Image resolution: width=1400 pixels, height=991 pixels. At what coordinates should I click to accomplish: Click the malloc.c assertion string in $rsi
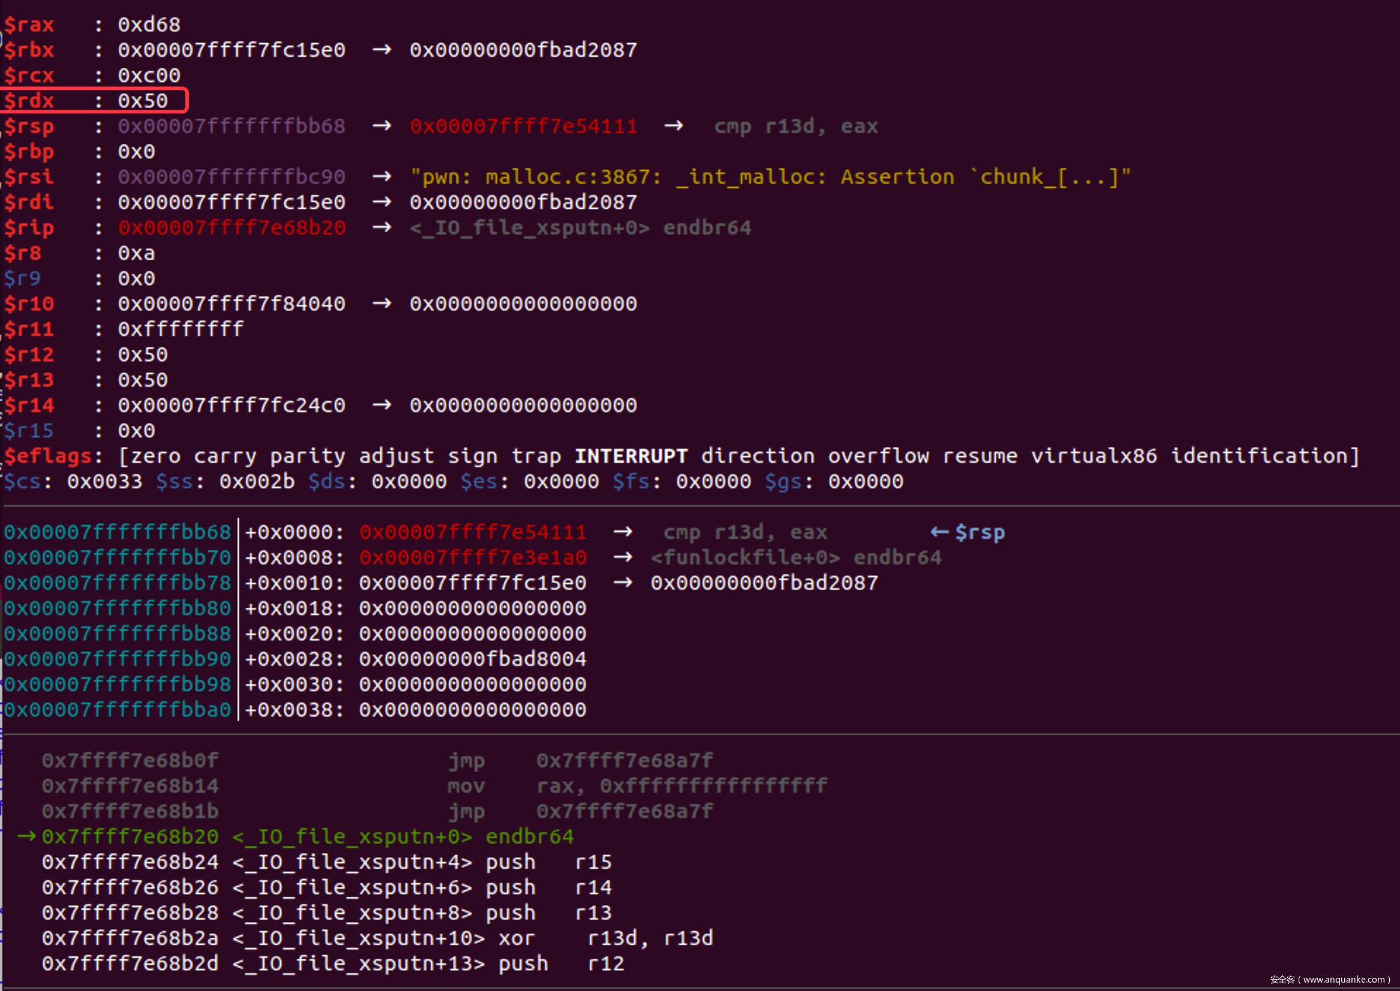pyautogui.click(x=770, y=177)
